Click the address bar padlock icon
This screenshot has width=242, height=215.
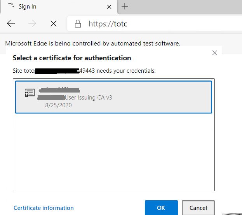click(78, 24)
